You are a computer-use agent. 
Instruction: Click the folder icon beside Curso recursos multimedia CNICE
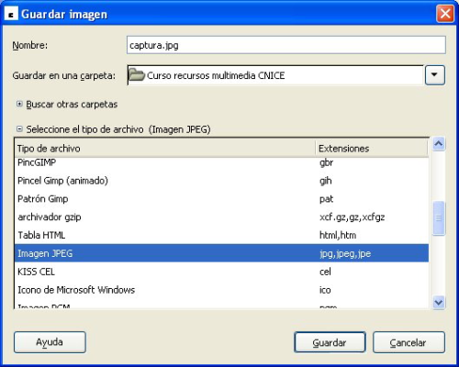point(136,75)
